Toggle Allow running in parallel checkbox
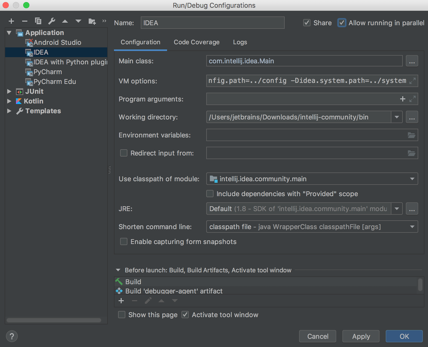The image size is (428, 347). point(342,23)
